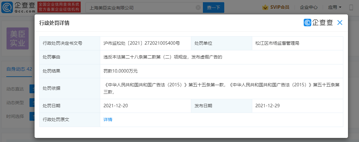Clear the search field with the round X icon
This screenshot has height=142, width=359.
198,8
